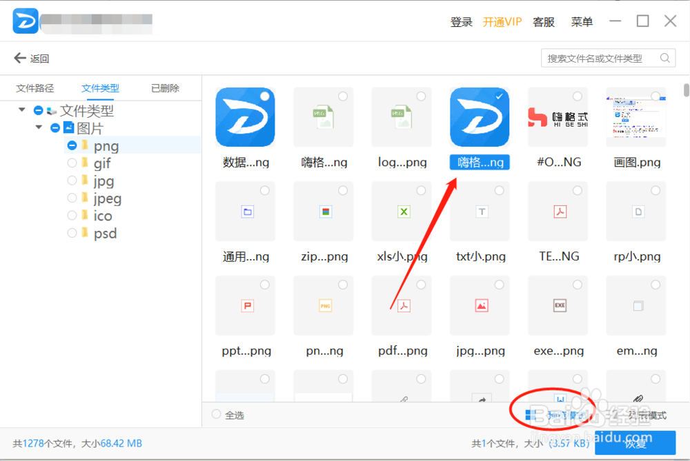The height and width of the screenshot is (461, 690).
Task: Check the 画图.png selection circle
Action: click(x=655, y=96)
